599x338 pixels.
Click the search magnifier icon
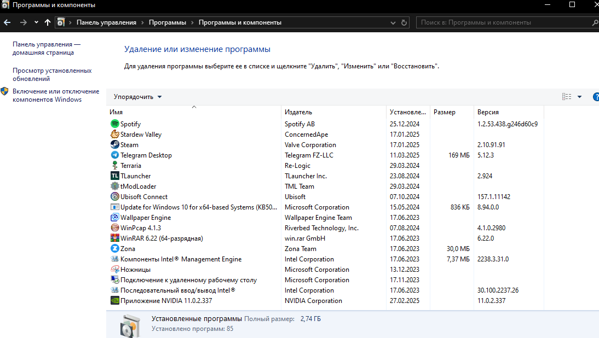595,22
